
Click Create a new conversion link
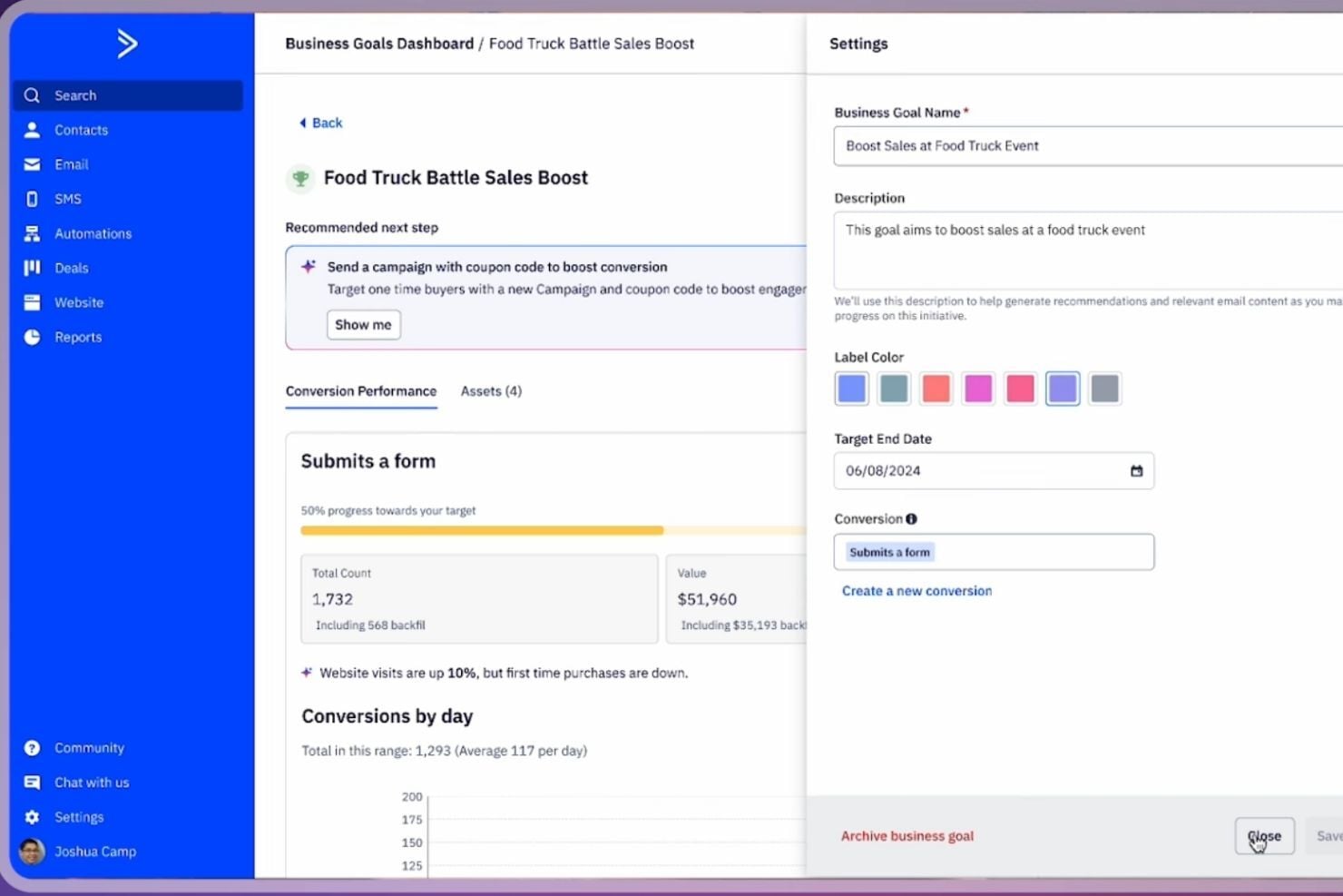(x=917, y=591)
